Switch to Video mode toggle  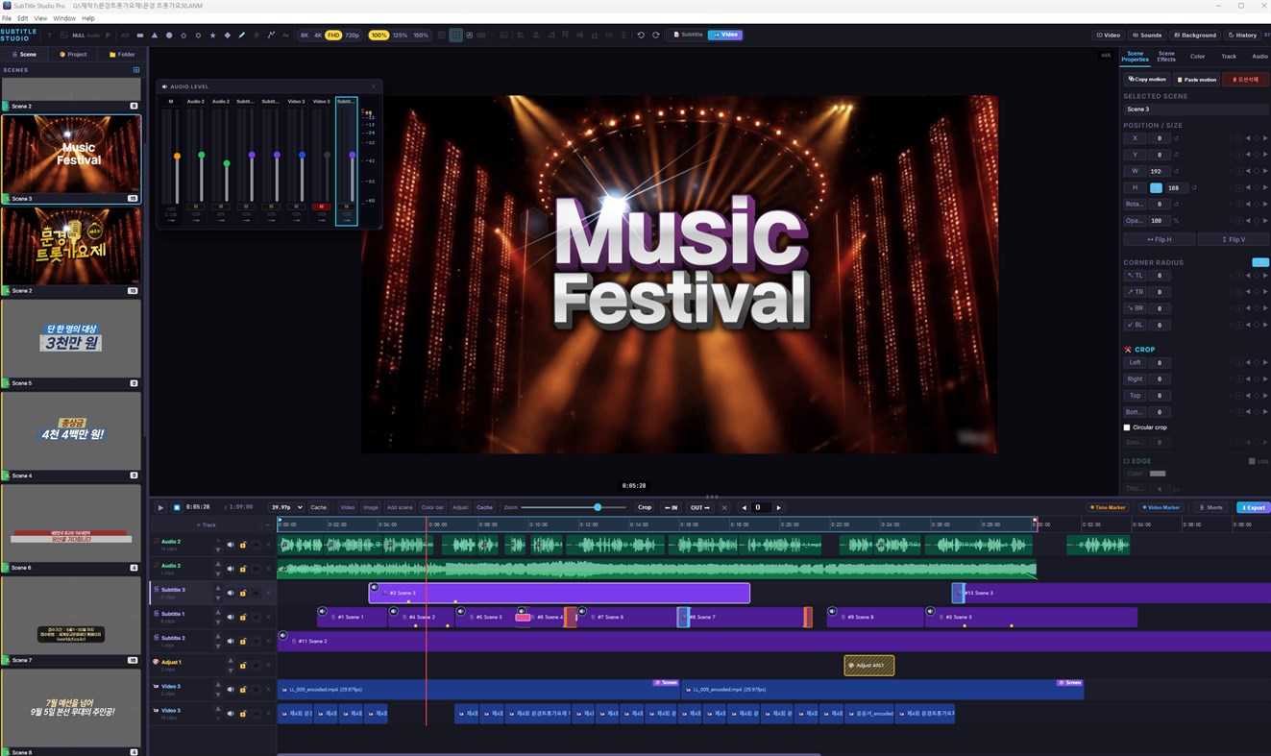pyautogui.click(x=725, y=35)
